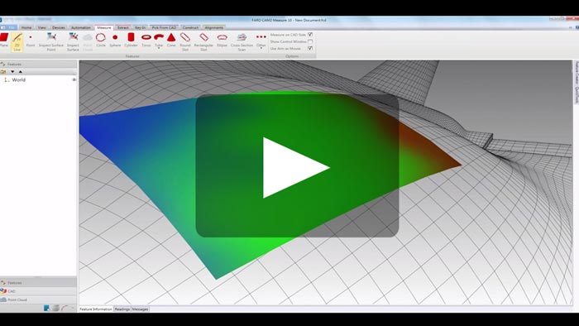Select the Rectangular Slot measure tool
Screen dimensions: 579x326
(203, 41)
